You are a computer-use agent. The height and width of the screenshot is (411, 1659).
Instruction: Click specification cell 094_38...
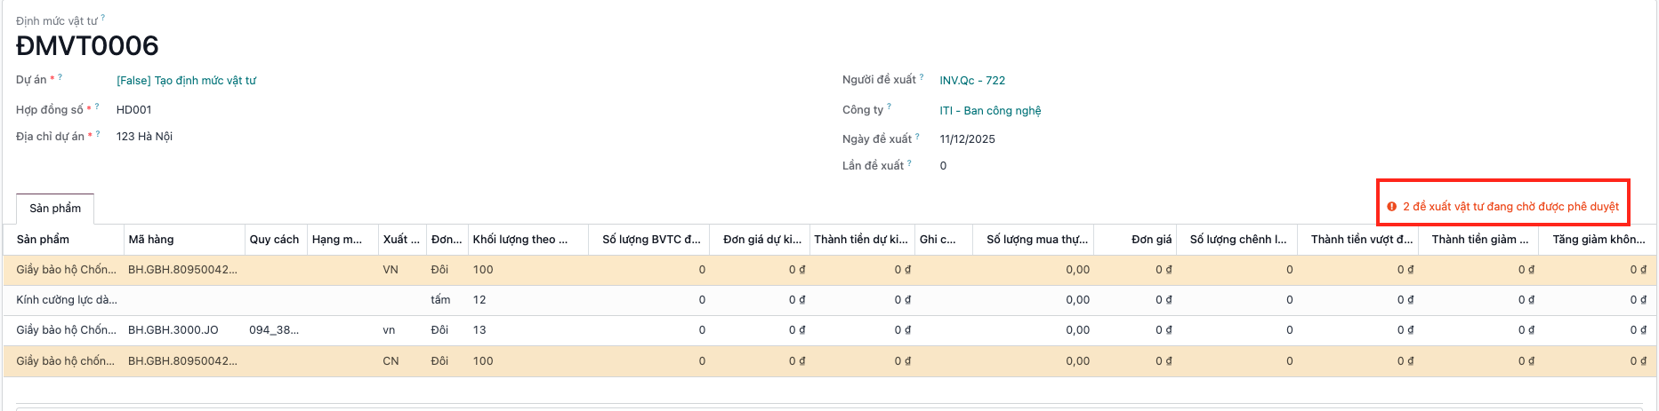pos(274,330)
